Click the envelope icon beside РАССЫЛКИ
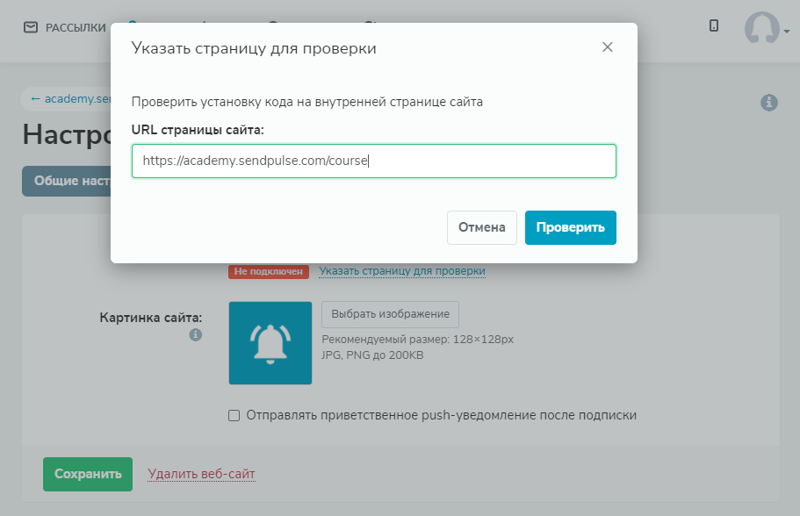 (x=31, y=27)
